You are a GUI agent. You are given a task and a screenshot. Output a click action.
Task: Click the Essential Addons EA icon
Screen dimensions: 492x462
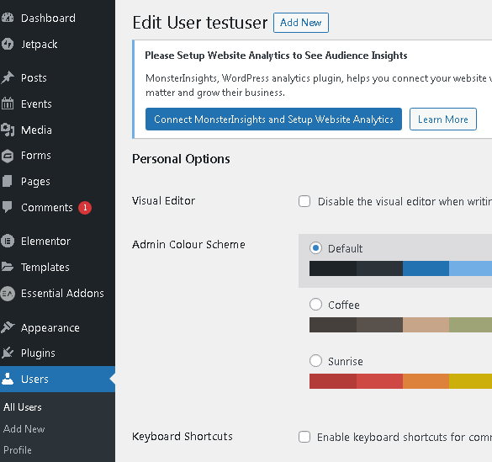coord(8,294)
